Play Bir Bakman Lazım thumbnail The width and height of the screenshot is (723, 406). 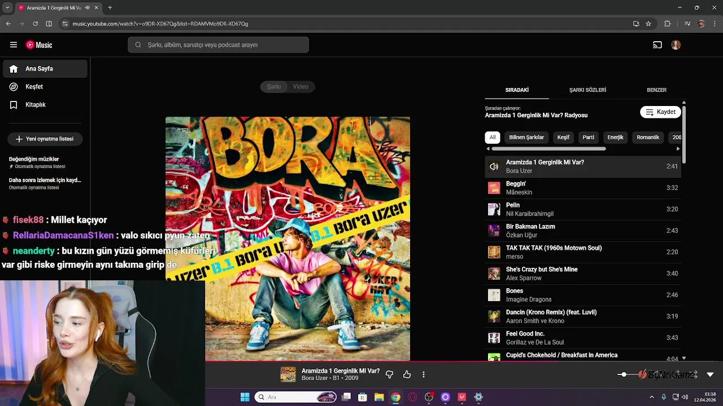tap(494, 231)
